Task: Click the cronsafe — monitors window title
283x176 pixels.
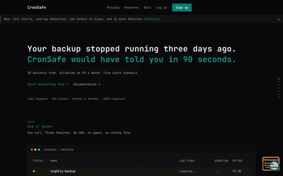Action: 59,150
